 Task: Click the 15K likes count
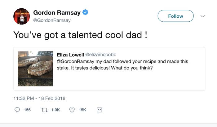(x=83, y=110)
